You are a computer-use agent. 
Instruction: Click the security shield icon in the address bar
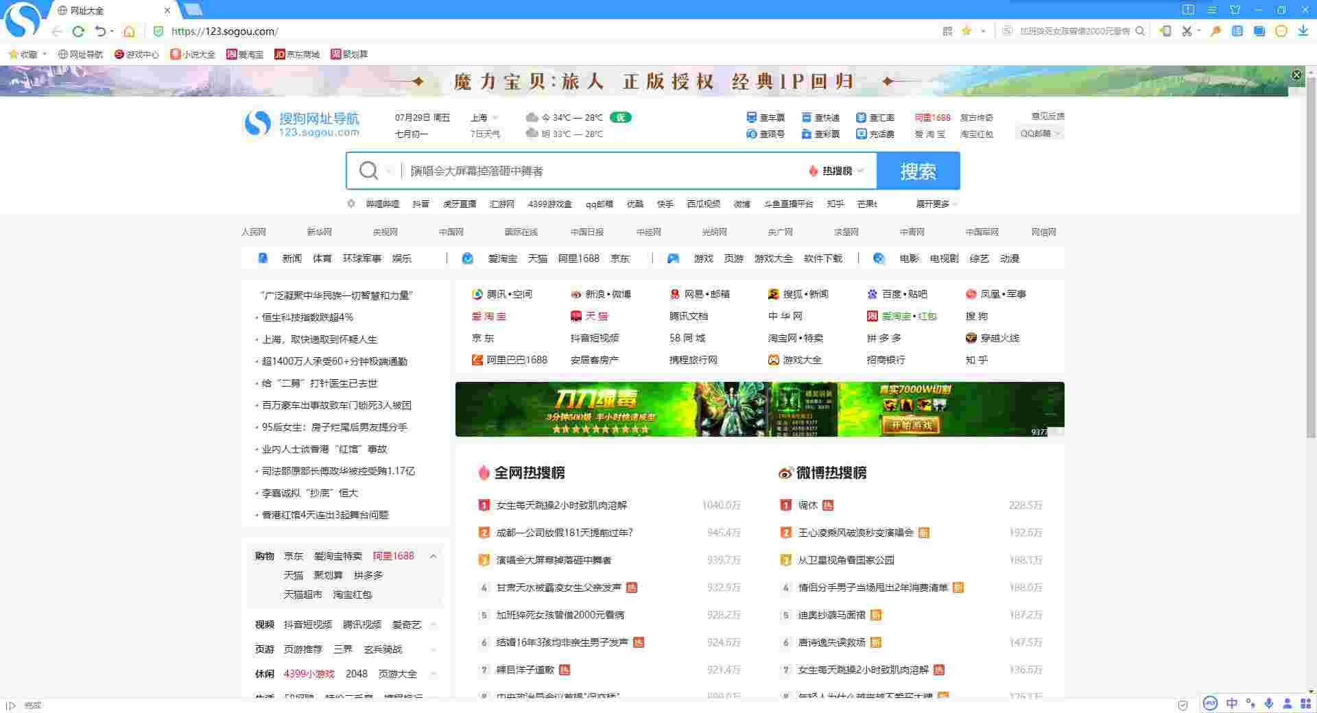[x=158, y=32]
